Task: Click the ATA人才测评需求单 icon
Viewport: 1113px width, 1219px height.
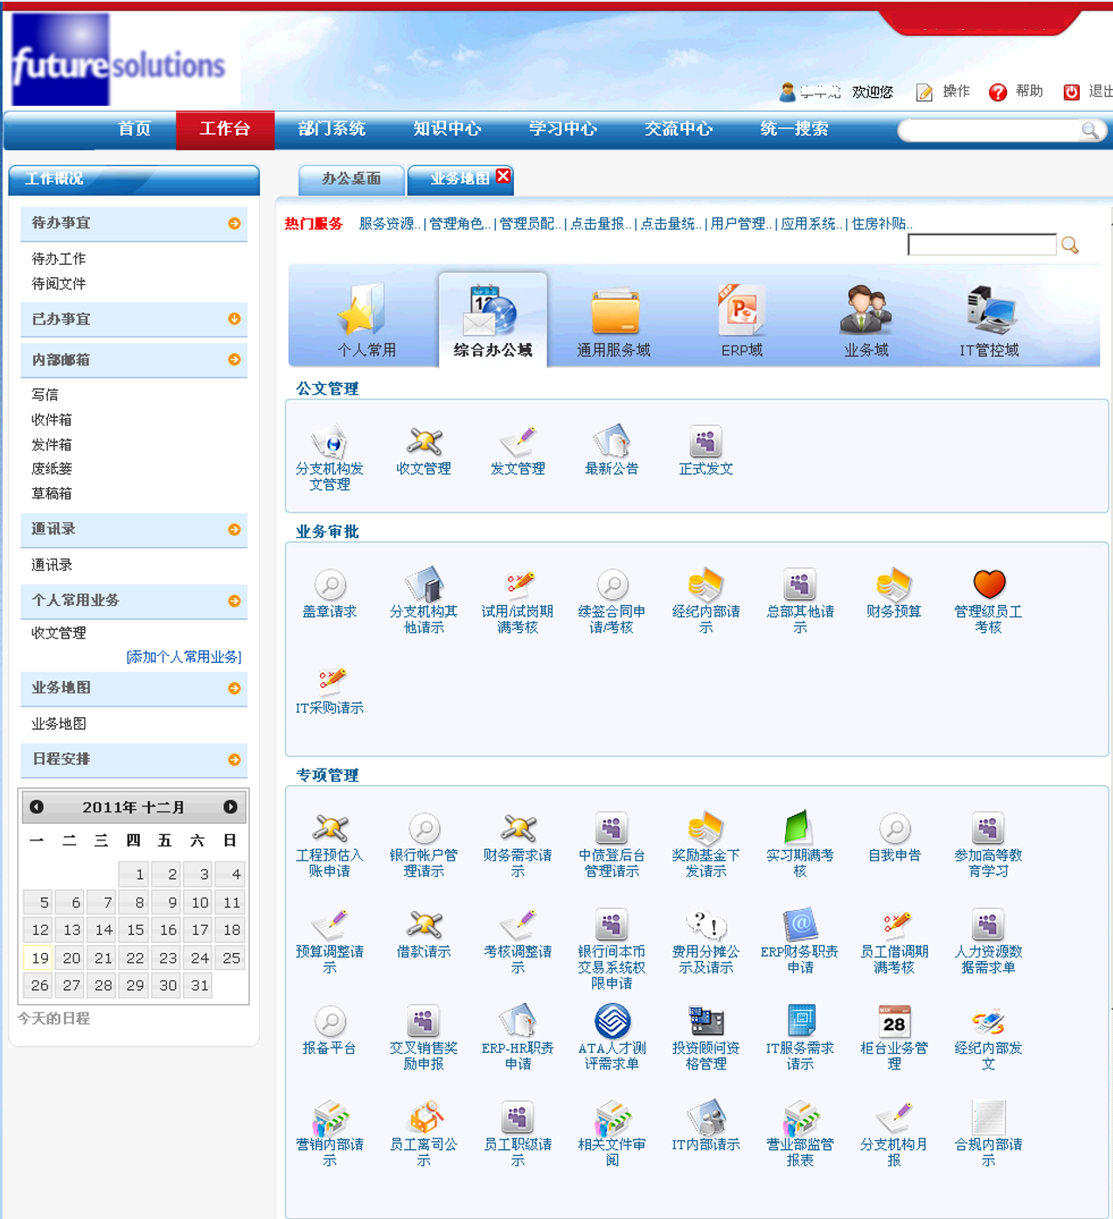Action: 612,1021
